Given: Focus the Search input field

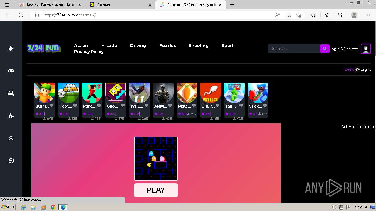Looking at the screenshot, I should click(x=294, y=49).
